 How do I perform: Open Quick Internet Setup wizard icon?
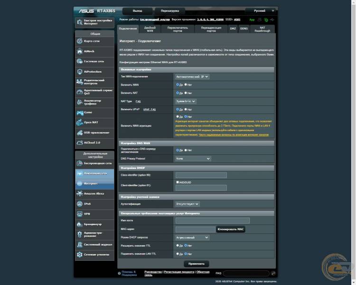79,22
